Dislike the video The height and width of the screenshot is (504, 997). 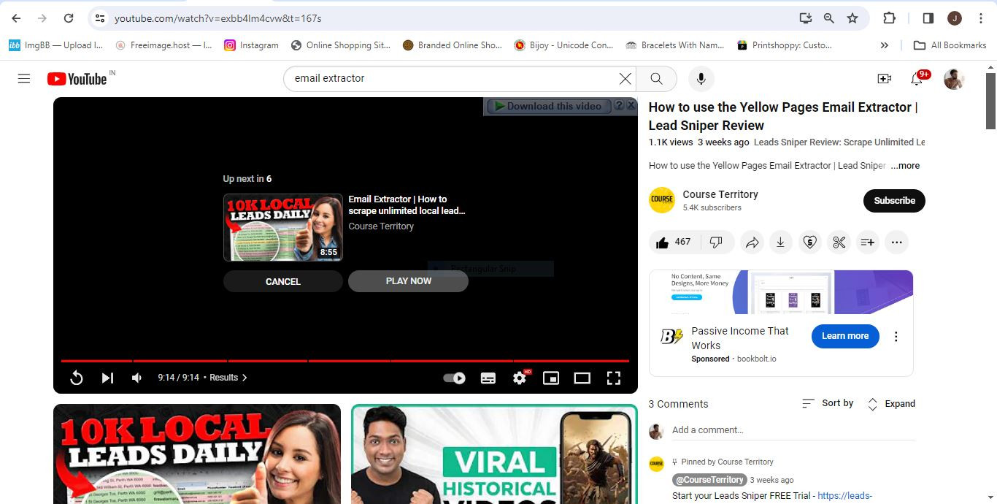tap(717, 242)
